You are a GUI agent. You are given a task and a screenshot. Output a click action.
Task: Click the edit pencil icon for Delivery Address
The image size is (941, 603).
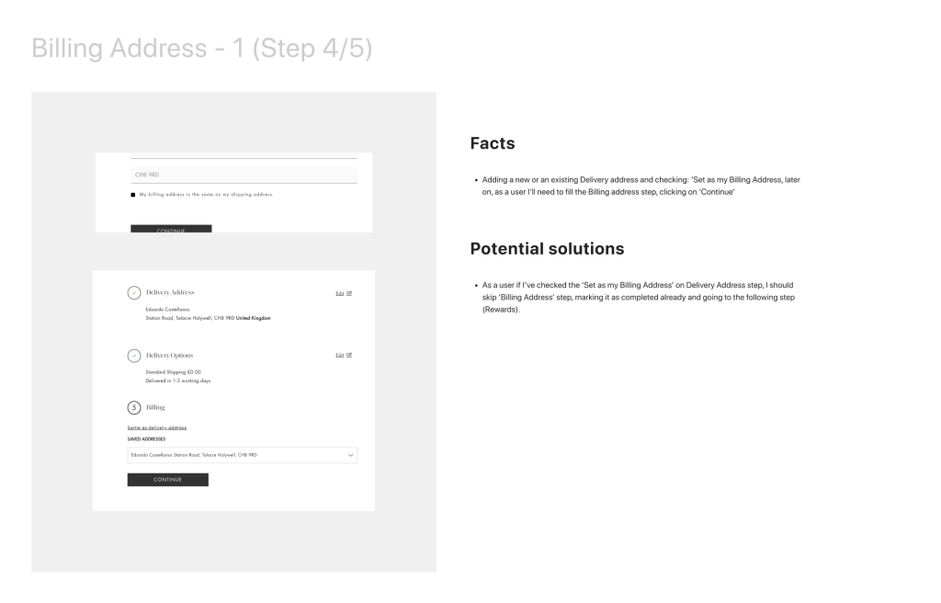[349, 292]
